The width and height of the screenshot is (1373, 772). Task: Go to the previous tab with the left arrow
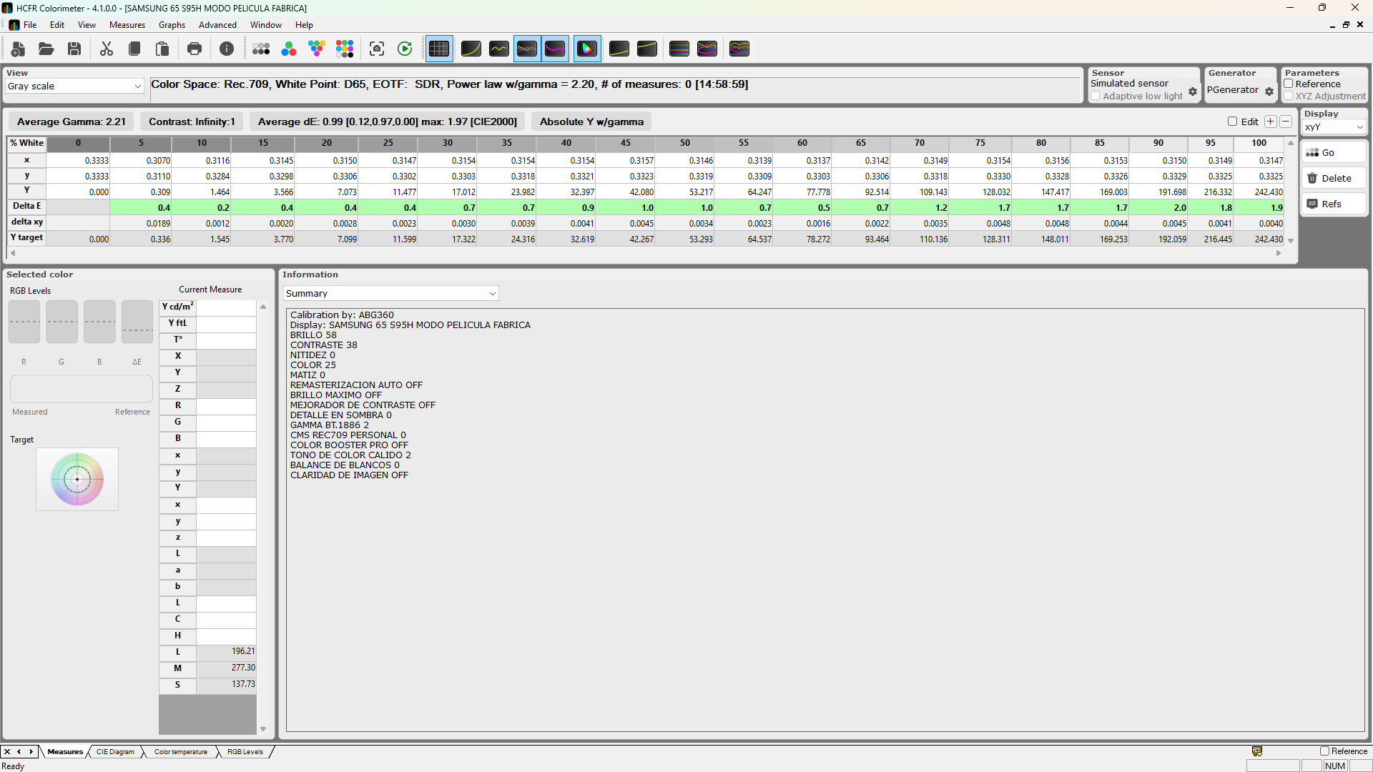click(x=19, y=751)
